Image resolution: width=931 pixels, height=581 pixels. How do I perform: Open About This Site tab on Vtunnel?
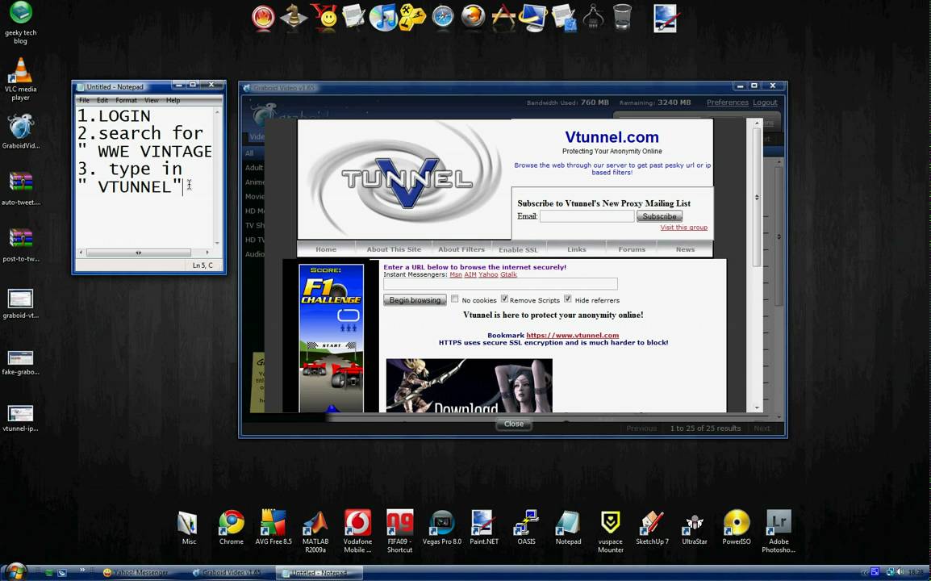pyautogui.click(x=394, y=249)
